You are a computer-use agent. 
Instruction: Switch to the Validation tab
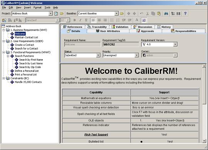120,27
